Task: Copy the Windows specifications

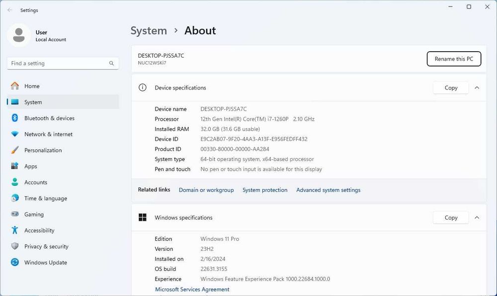Action: (x=451, y=218)
